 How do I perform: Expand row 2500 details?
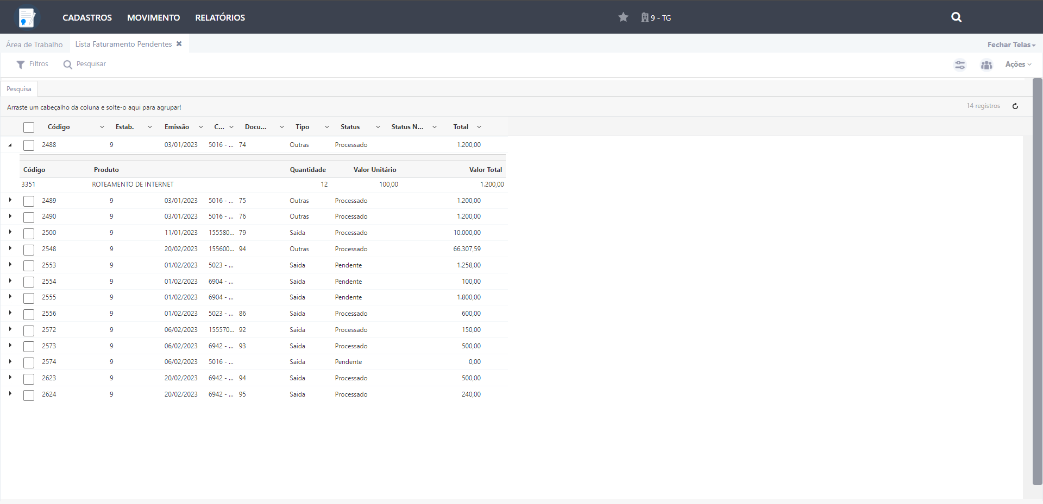[x=10, y=232]
